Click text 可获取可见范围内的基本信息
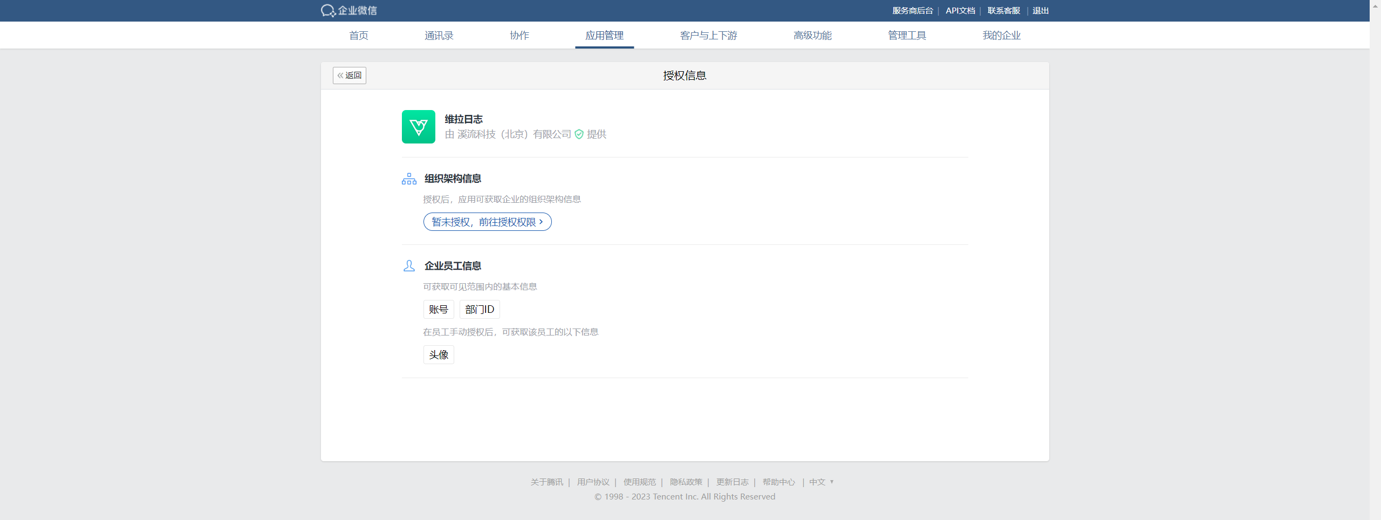1381x520 pixels. [480, 287]
